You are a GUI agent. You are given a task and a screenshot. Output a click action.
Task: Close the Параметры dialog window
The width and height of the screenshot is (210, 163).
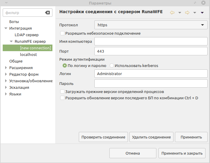tap(203, 3)
